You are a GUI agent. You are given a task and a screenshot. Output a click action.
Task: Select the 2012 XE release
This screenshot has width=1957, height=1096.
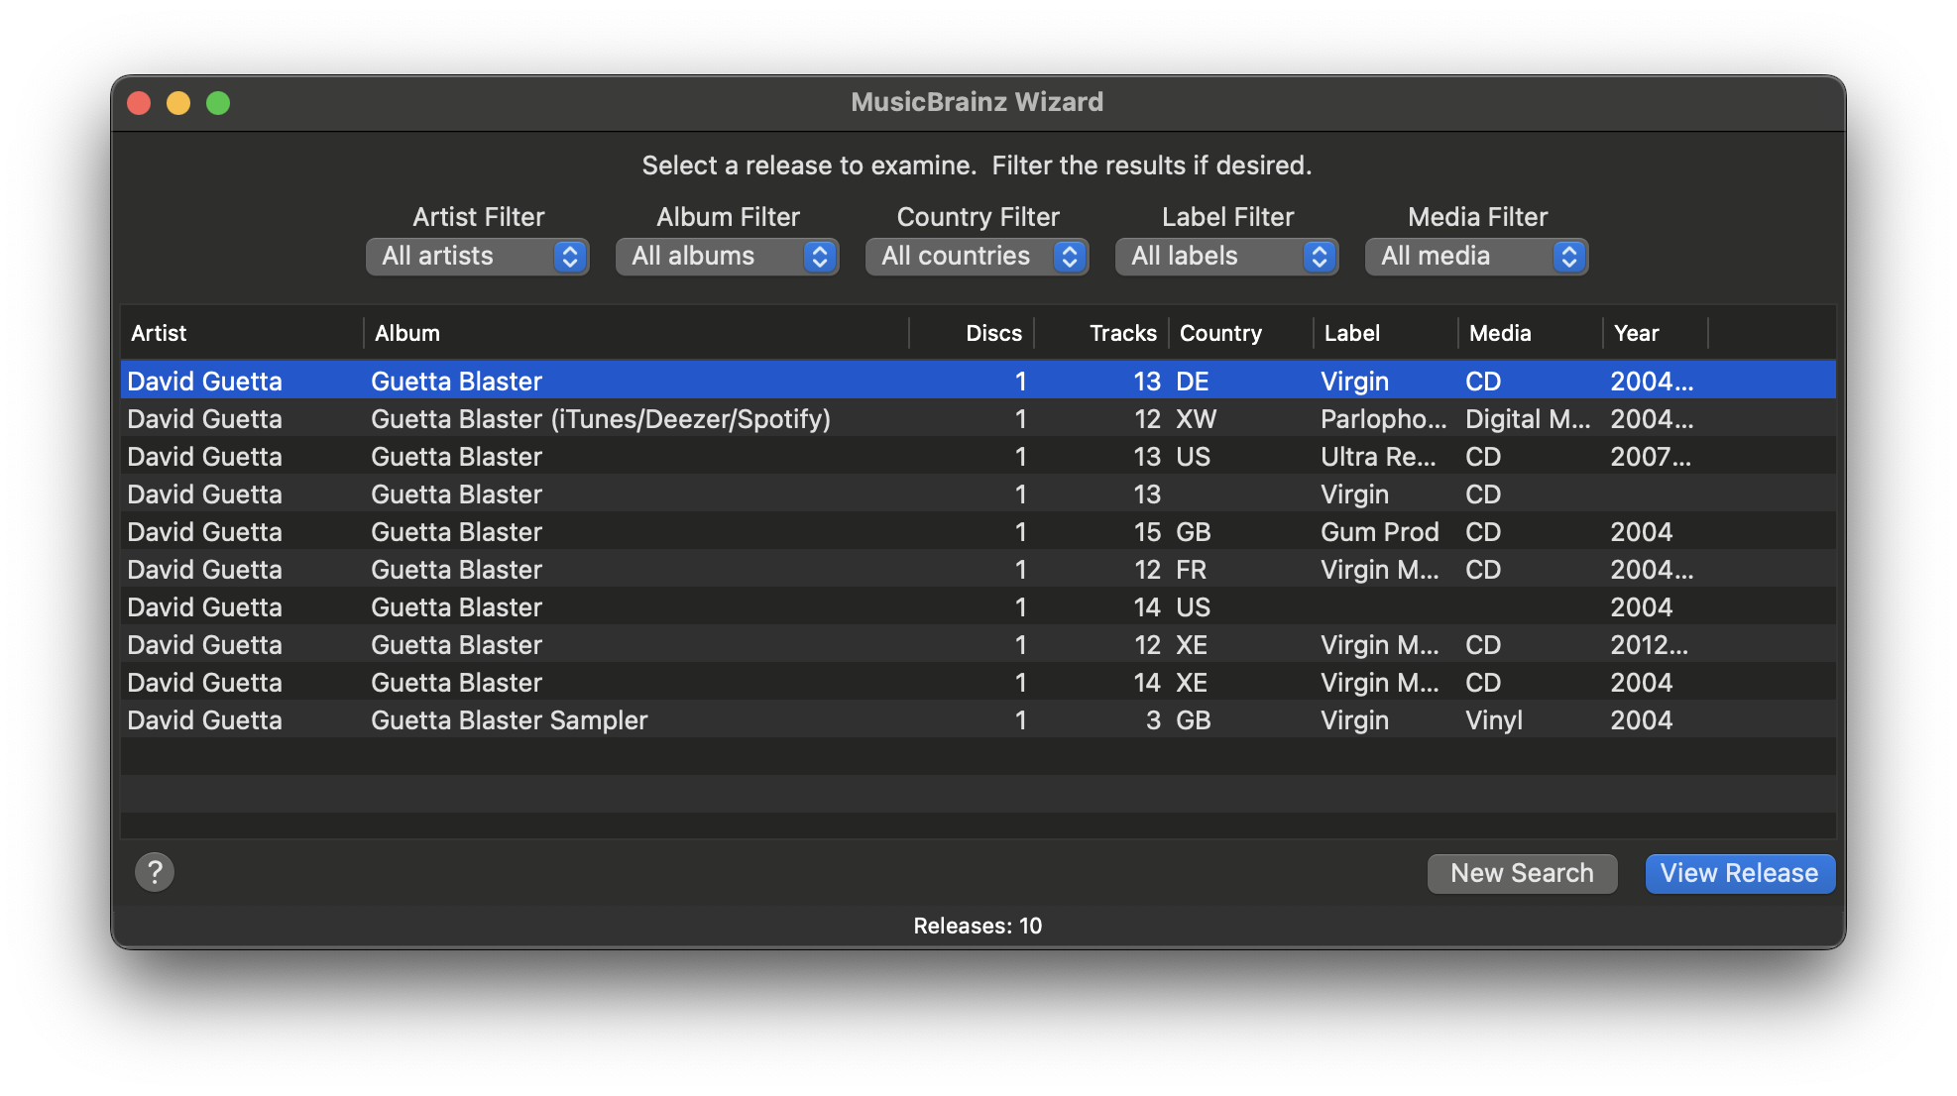click(978, 644)
